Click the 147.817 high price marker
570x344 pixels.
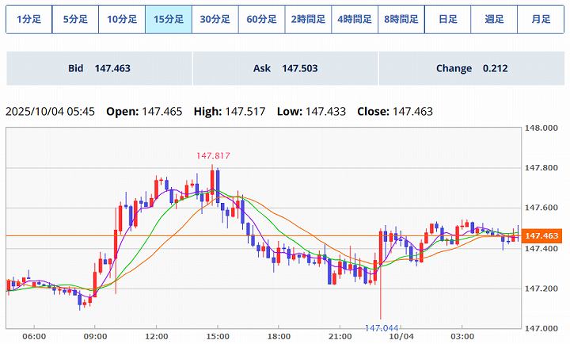[x=213, y=156]
